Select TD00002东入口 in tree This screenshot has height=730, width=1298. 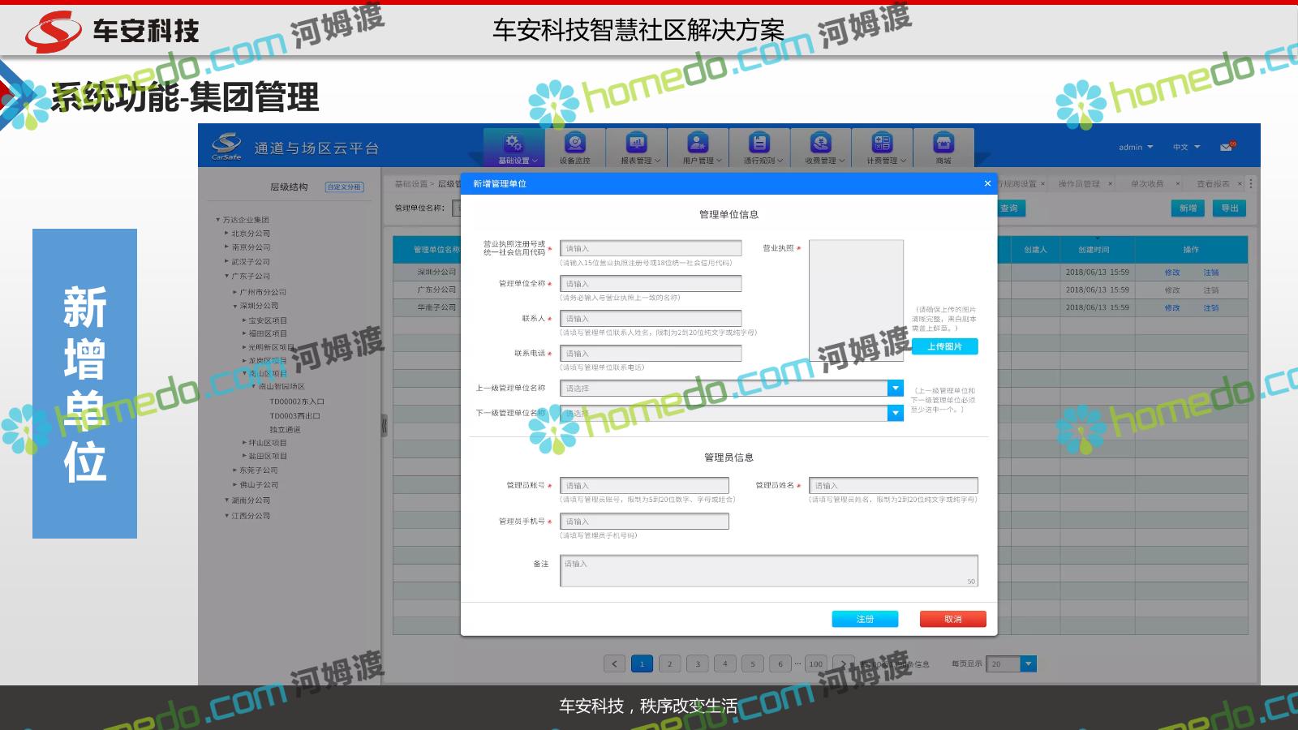coord(297,401)
